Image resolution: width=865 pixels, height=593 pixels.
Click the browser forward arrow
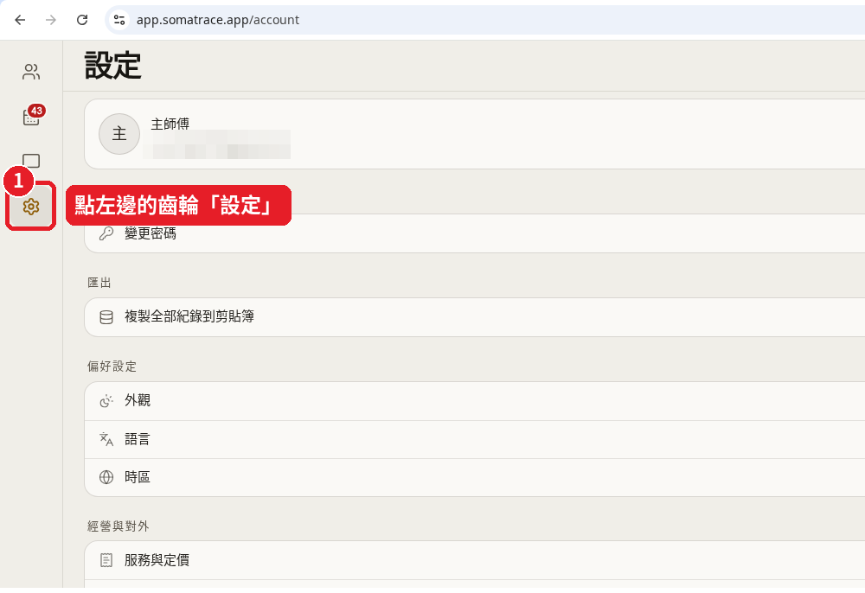(51, 20)
